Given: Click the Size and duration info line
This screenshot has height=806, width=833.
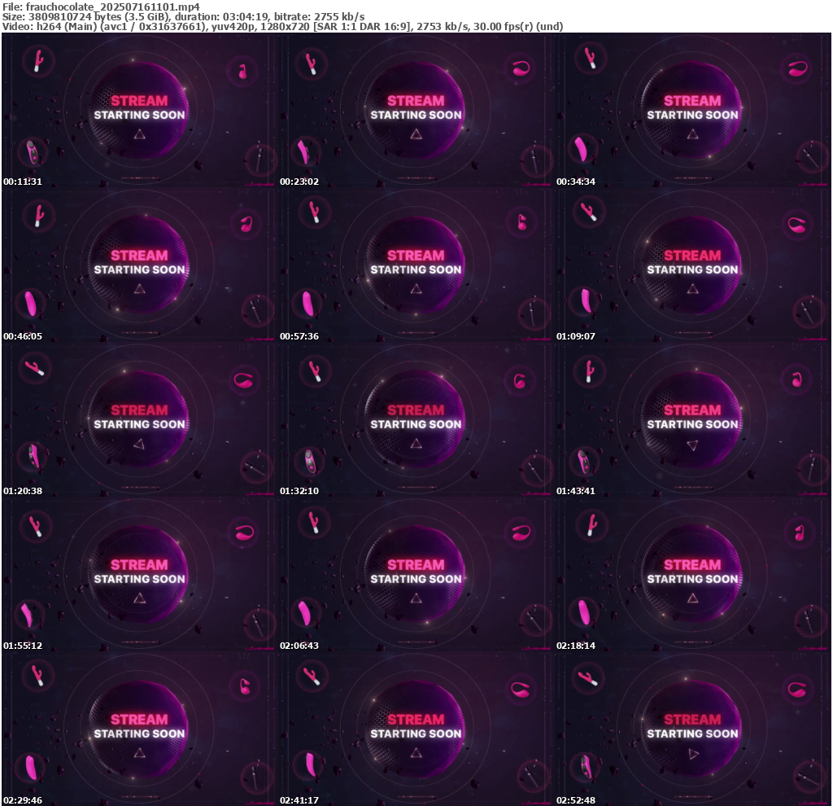Looking at the screenshot, I should coord(183,16).
